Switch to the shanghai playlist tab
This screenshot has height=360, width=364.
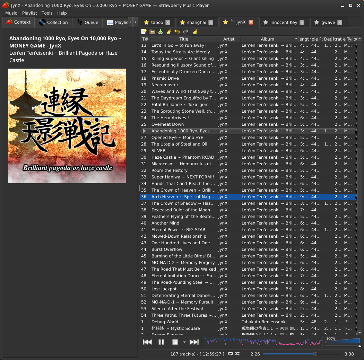point(197,23)
